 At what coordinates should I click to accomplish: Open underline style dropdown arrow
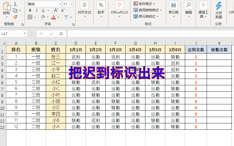point(48,10)
